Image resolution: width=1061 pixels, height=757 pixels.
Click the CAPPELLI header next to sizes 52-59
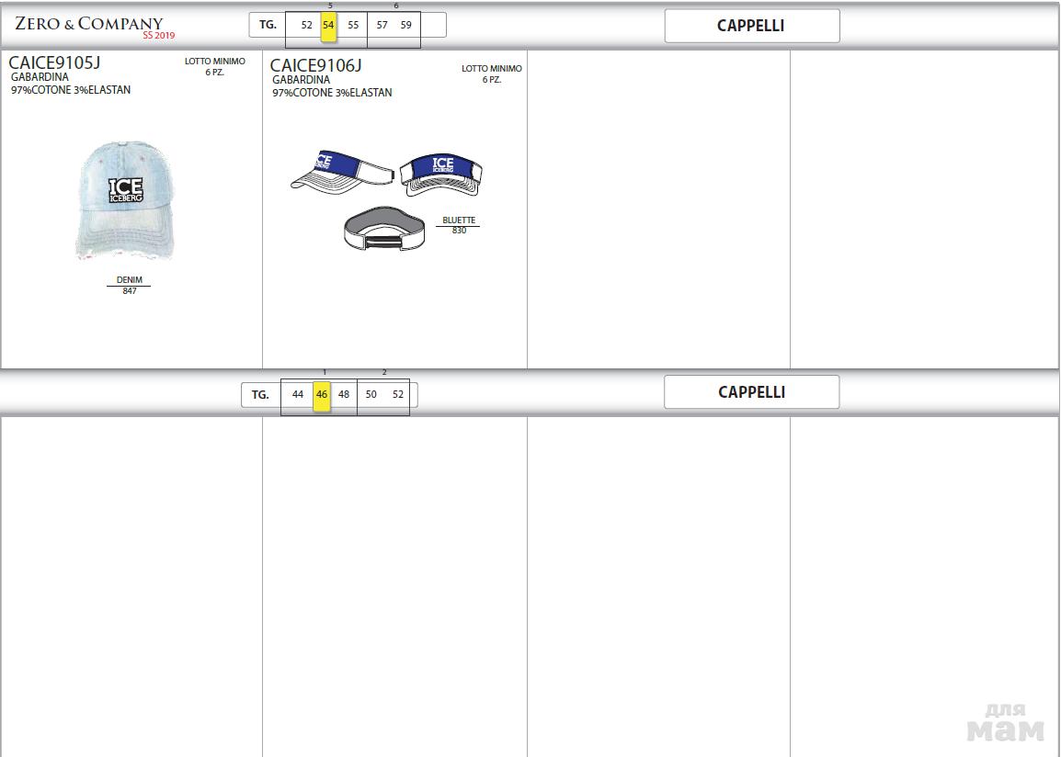coord(751,27)
